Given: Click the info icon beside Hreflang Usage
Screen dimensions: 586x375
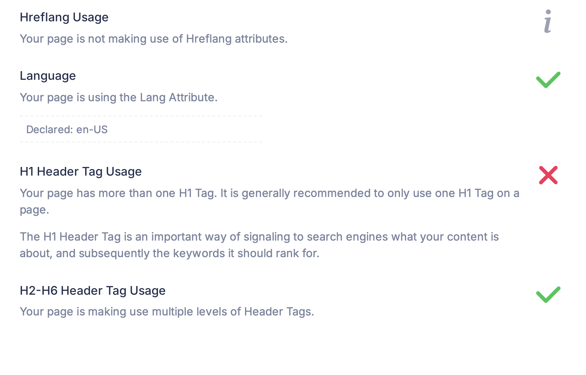Looking at the screenshot, I should 548,21.
